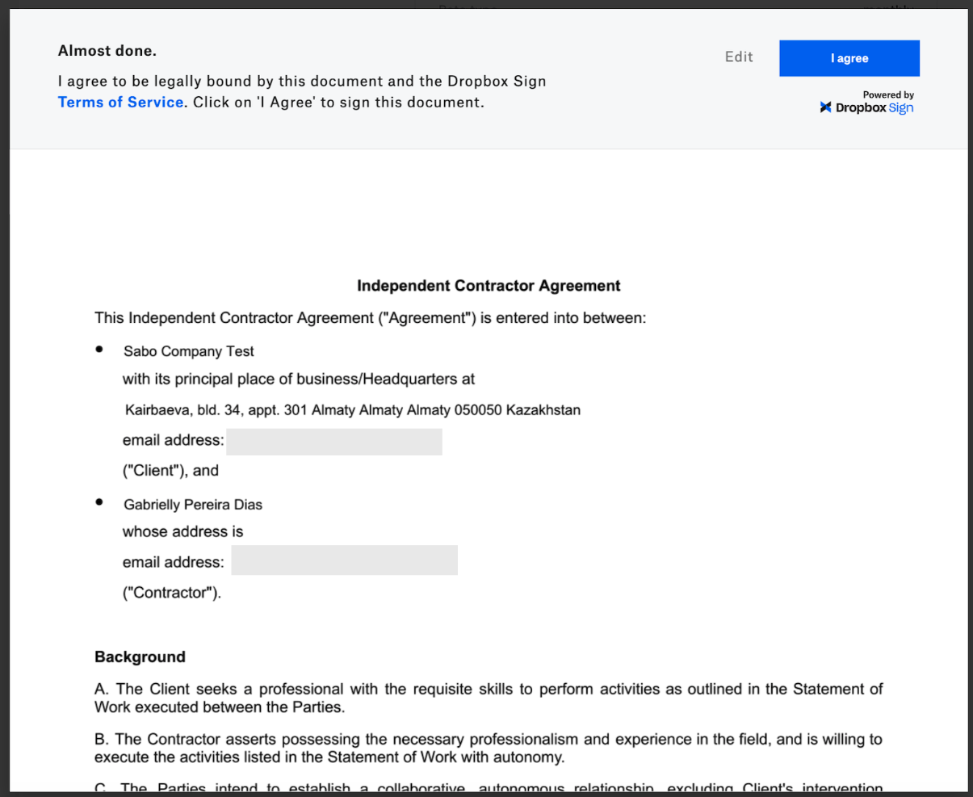Click the 'Background' section heading
Screen dimensions: 973x797
(140, 657)
